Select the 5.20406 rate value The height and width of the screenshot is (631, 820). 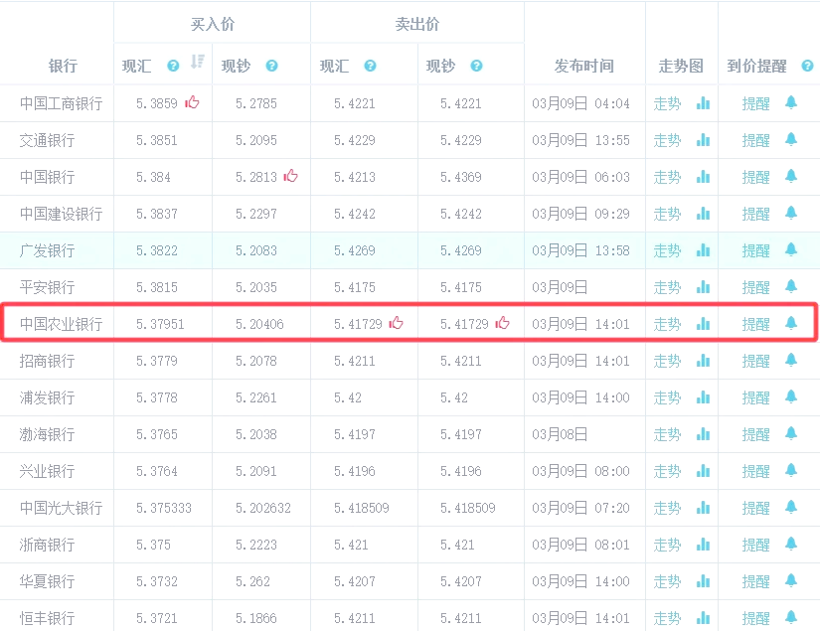pos(259,324)
